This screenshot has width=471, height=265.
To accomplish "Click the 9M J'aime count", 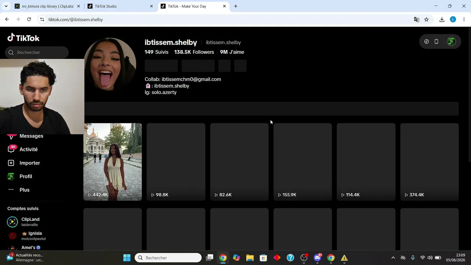I will [x=232, y=52].
